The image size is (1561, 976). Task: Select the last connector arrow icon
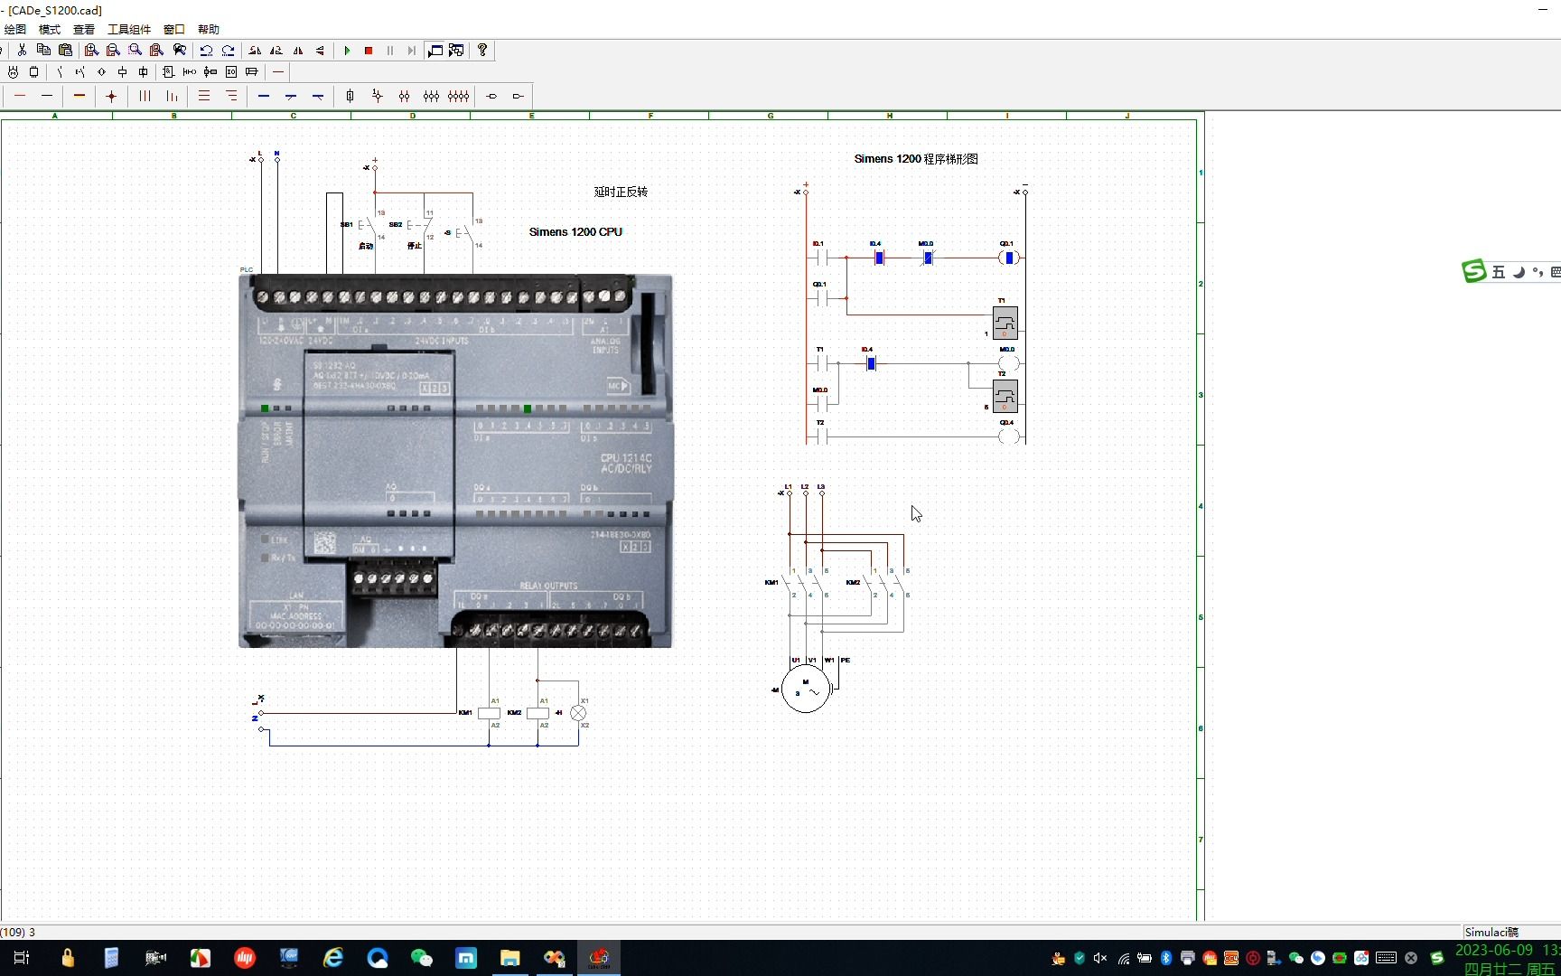519,96
